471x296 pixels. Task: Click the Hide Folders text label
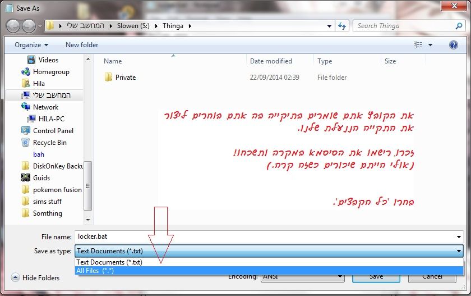(41, 277)
